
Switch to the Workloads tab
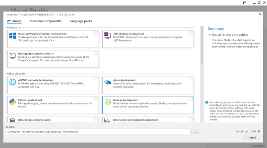pos(14,21)
